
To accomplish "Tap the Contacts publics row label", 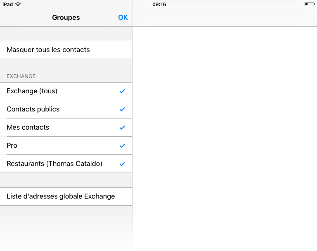I will [x=33, y=109].
